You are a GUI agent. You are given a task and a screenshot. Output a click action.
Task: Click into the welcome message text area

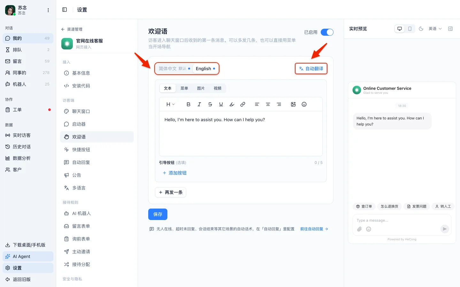point(241,133)
